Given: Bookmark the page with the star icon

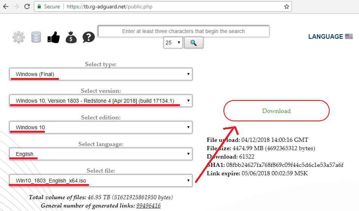Looking at the screenshot, I should [286, 6].
